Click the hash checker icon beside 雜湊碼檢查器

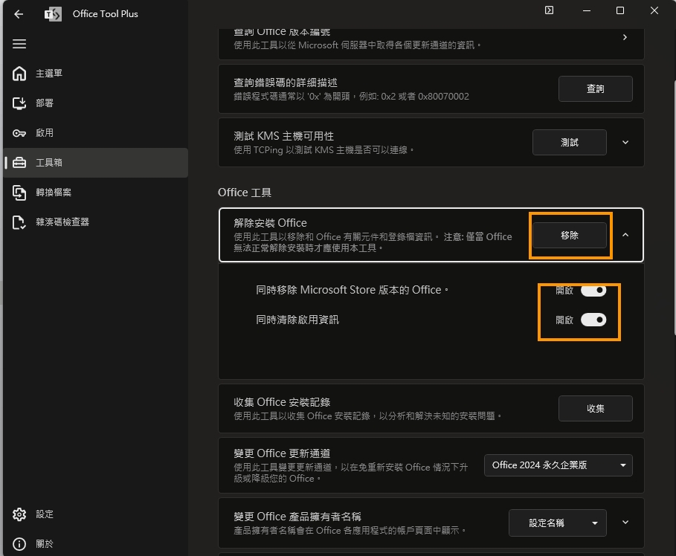[19, 222]
